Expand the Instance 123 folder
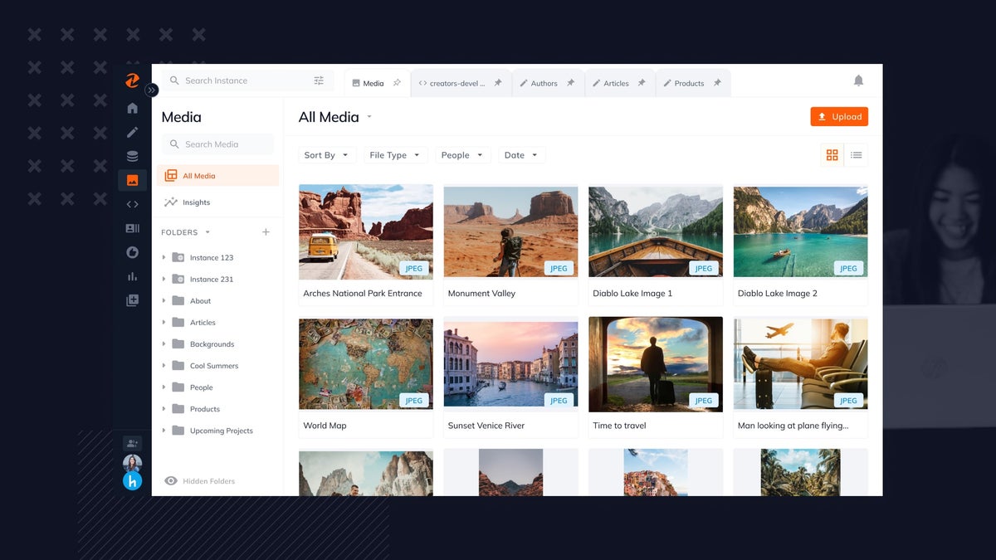 point(164,257)
